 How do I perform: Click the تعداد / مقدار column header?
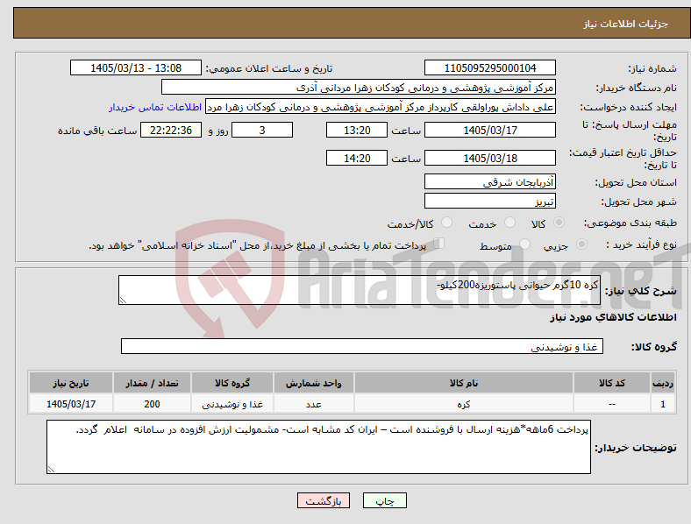coord(152,383)
